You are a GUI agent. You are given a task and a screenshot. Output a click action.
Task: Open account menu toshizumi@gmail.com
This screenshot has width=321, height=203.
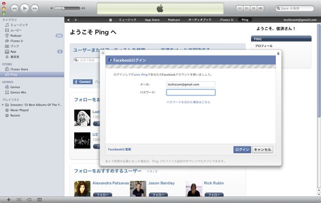pyautogui.click(x=300, y=20)
